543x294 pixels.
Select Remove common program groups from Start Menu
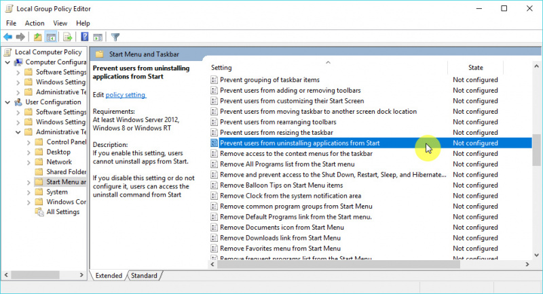coord(296,206)
